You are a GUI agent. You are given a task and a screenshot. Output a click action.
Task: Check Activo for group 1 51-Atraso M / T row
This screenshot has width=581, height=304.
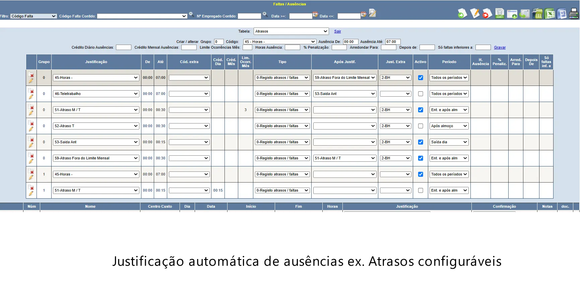tap(421, 190)
